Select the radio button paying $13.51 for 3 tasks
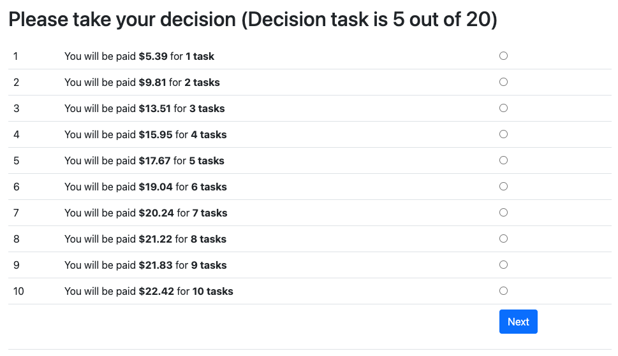Screen dimensions: 618x356 tap(503, 108)
